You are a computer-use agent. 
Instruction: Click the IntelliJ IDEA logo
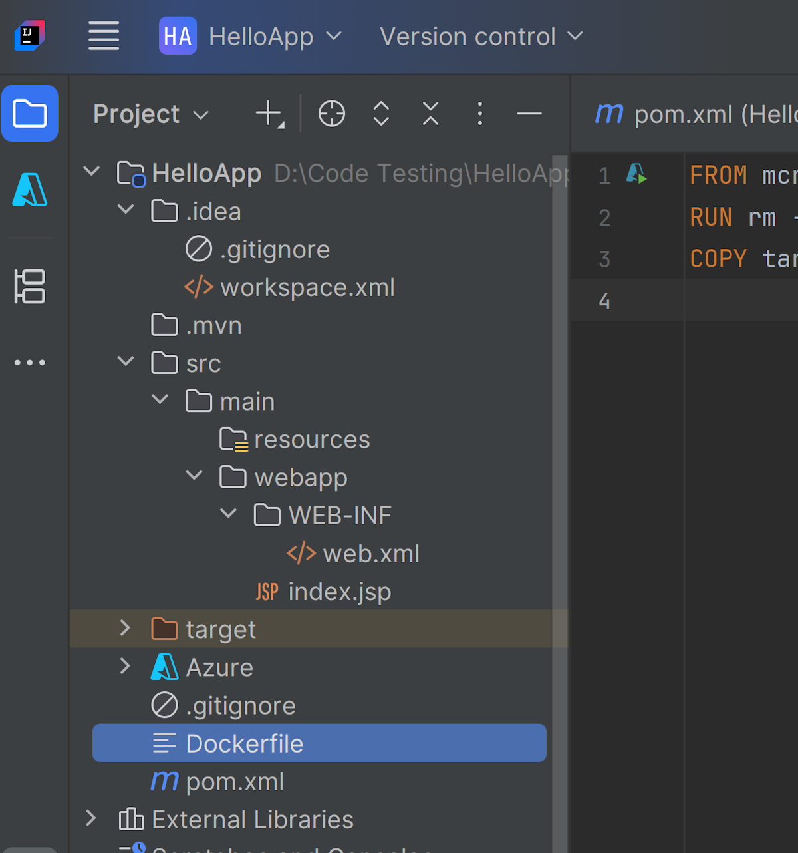[29, 36]
